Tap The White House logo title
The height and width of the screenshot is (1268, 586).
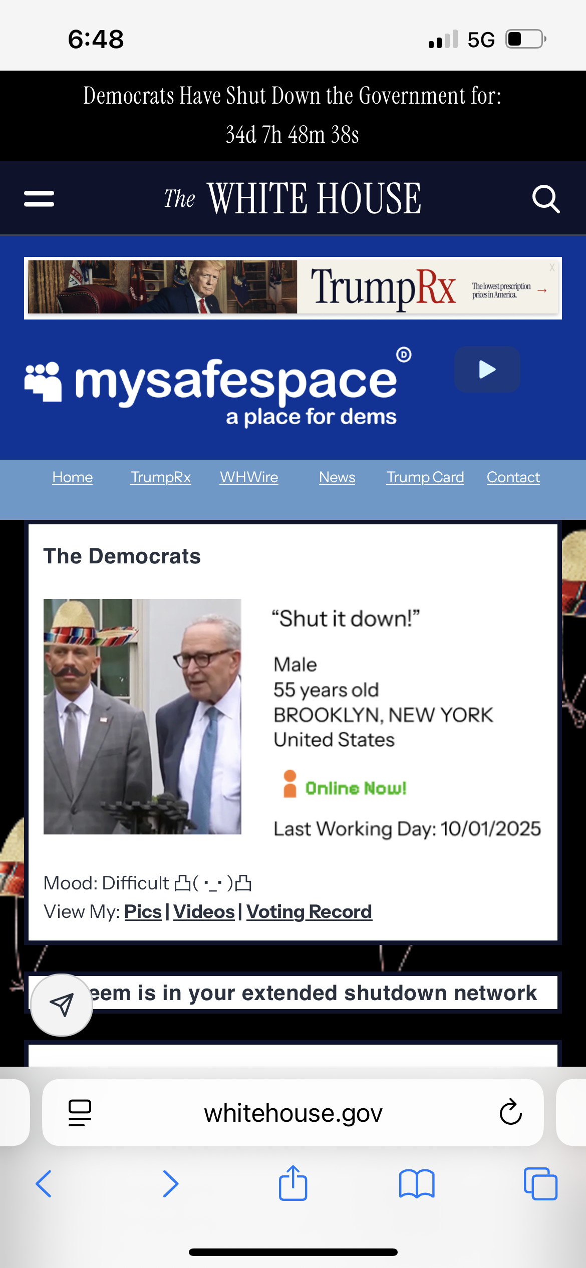(292, 199)
